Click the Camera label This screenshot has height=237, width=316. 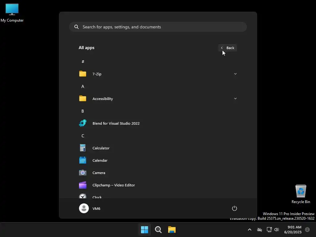pos(99,173)
